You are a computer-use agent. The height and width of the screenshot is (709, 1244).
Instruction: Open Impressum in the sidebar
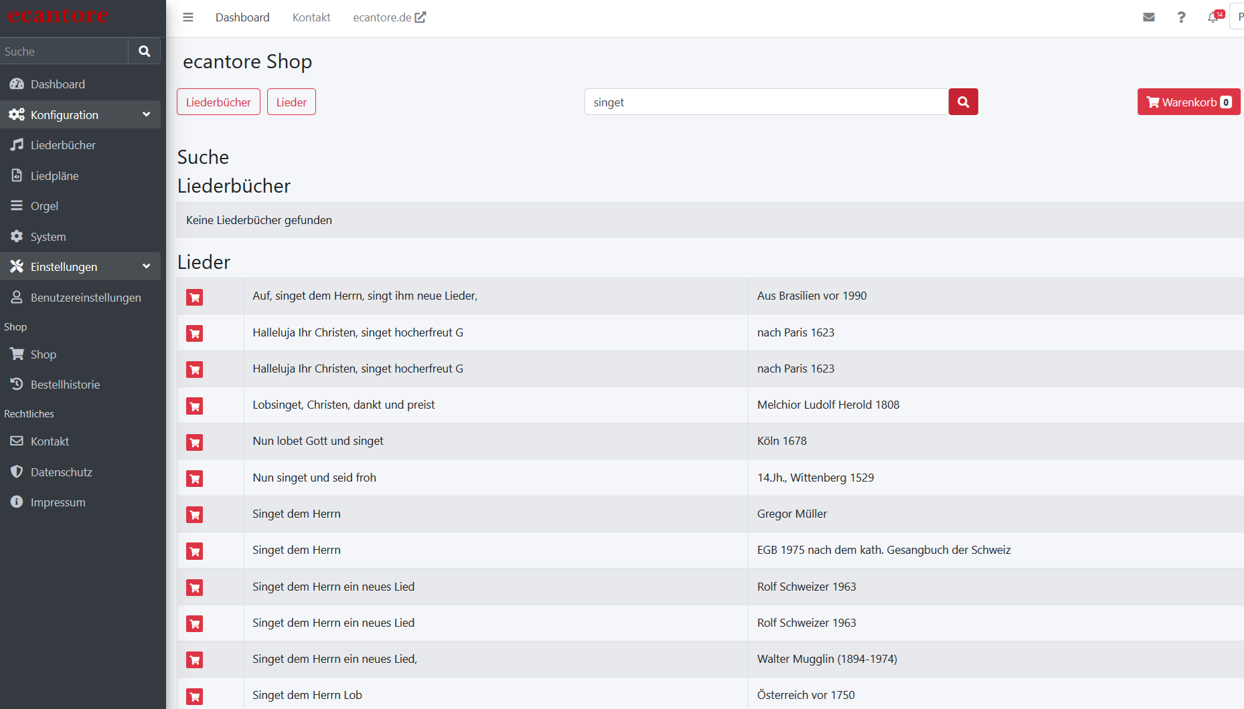[80, 502]
